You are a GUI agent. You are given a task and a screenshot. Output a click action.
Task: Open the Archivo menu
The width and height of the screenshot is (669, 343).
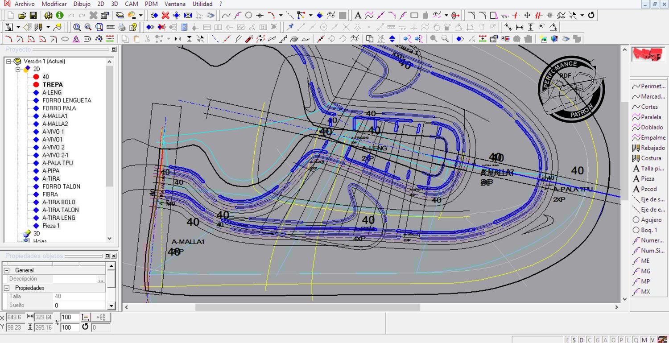pyautogui.click(x=24, y=4)
